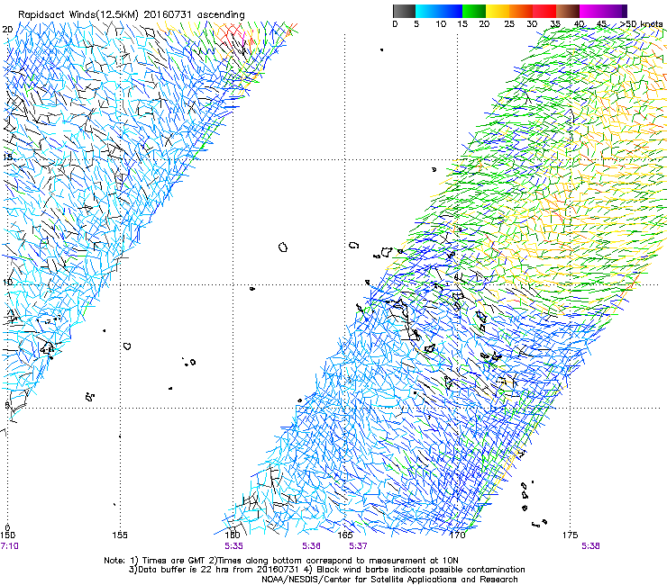The image size is (667, 585).
Task: Click the longitude axis label "165"
Action: 345,535
